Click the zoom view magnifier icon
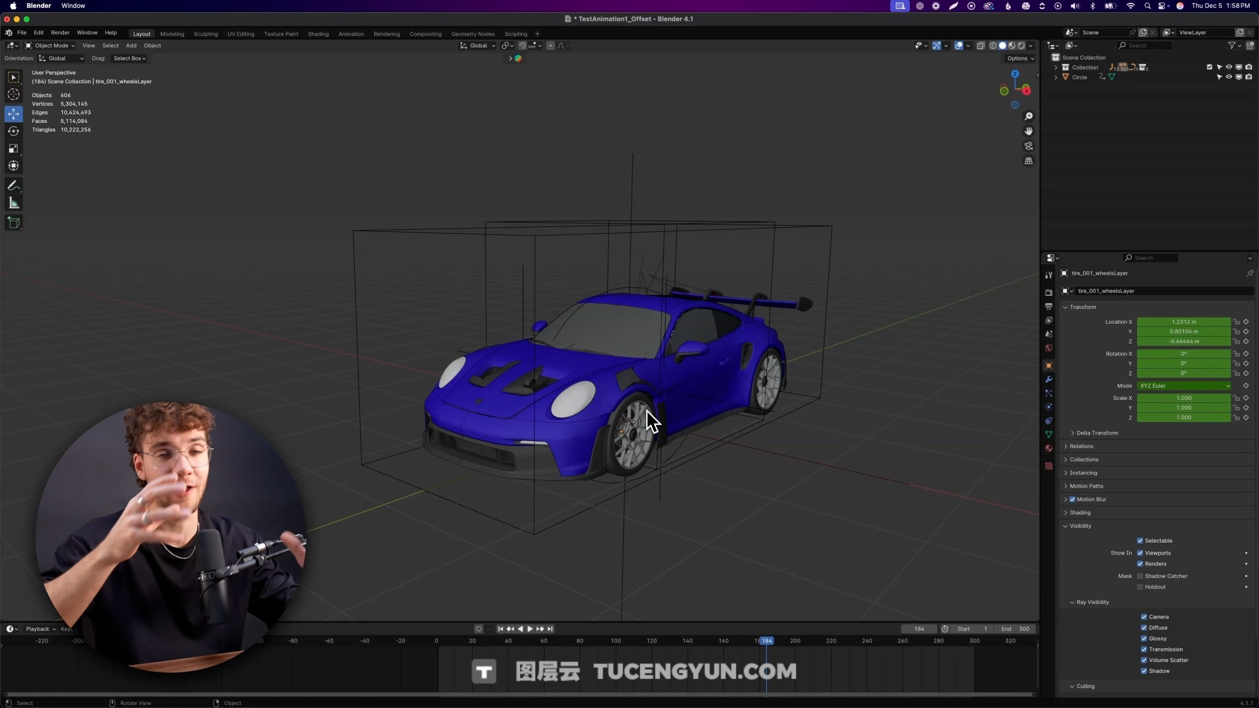Screen dimensions: 1259x708 (1028, 116)
